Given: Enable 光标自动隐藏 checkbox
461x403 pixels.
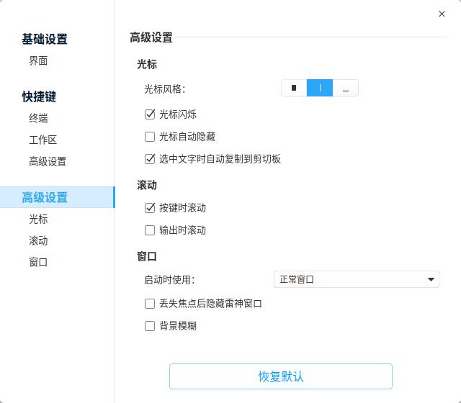Looking at the screenshot, I should (150, 136).
